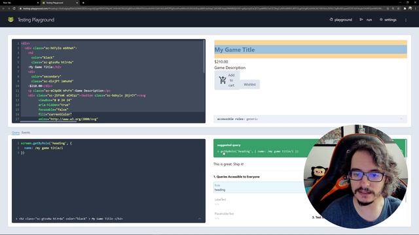The image size is (419, 235).
Task: Click the browser reload icon
Action: click(14, 8)
